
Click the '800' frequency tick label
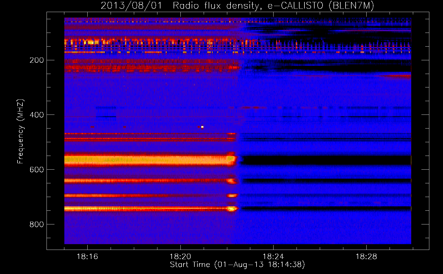click(x=36, y=224)
